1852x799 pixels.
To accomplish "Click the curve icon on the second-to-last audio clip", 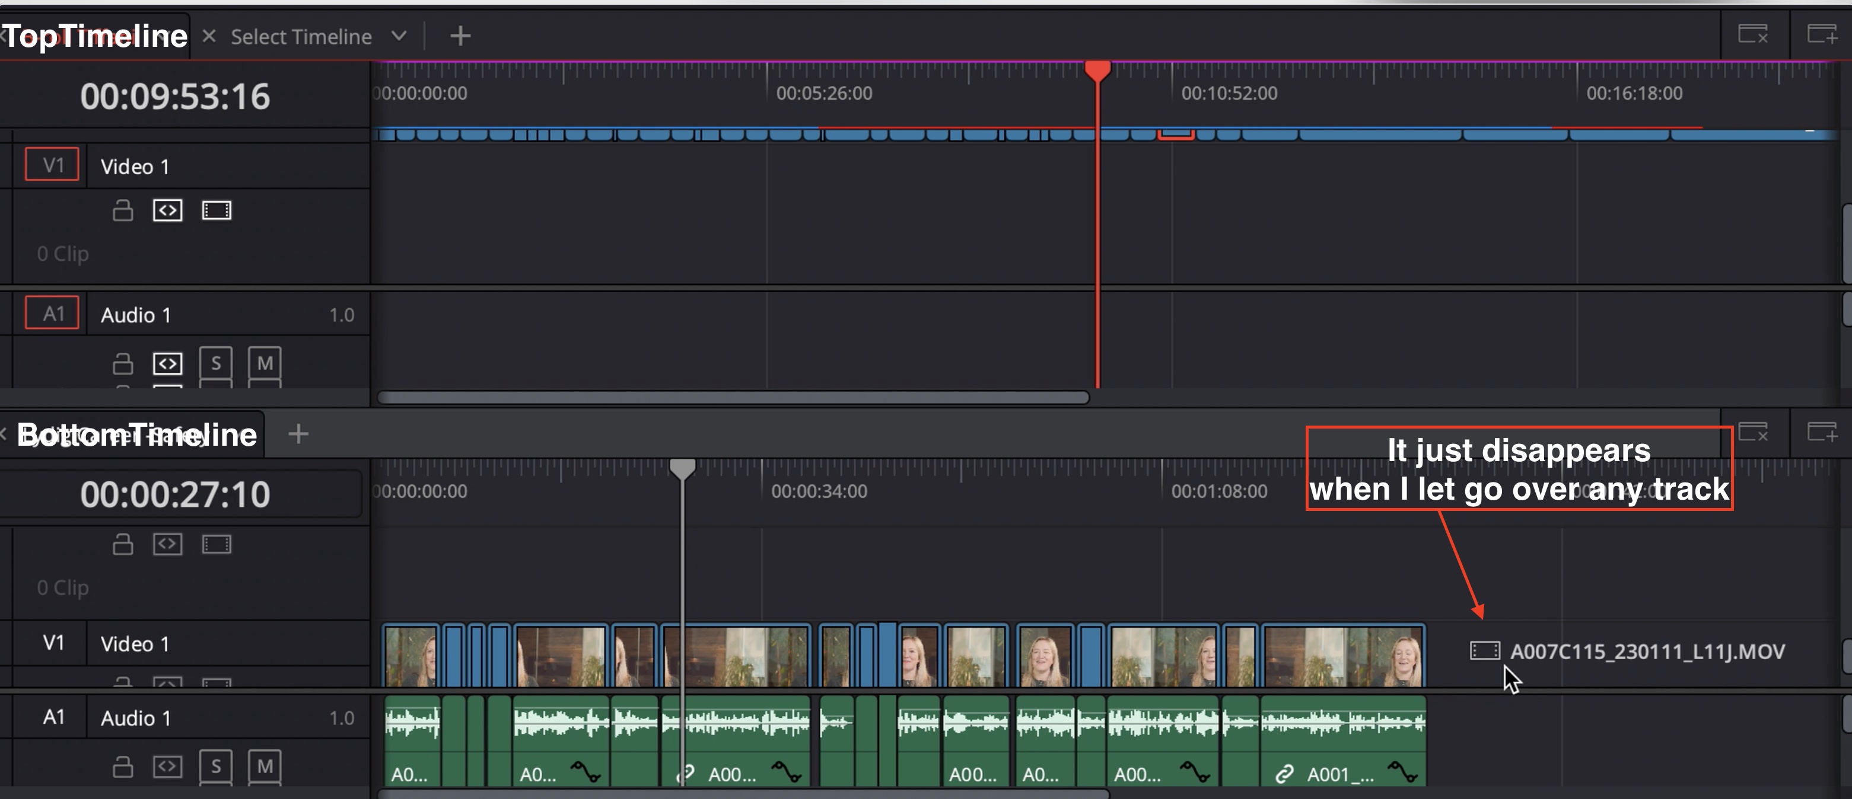I will [1194, 772].
